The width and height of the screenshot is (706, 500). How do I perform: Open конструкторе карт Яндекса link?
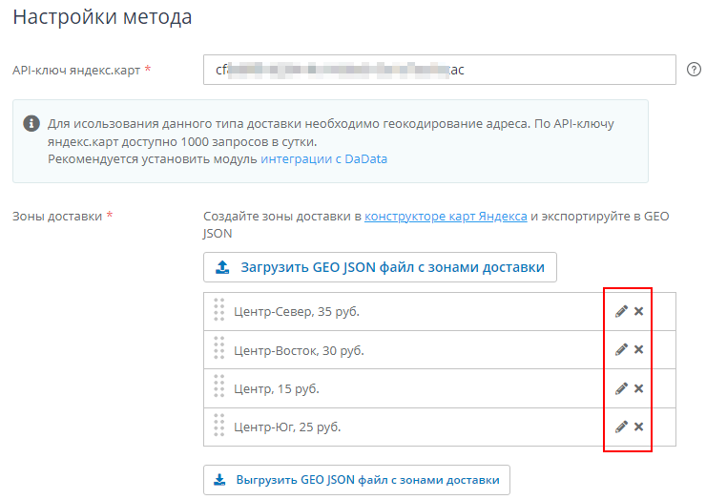[x=446, y=217]
